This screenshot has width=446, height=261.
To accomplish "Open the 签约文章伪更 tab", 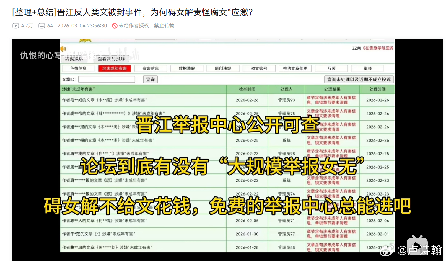I will click(x=295, y=68).
